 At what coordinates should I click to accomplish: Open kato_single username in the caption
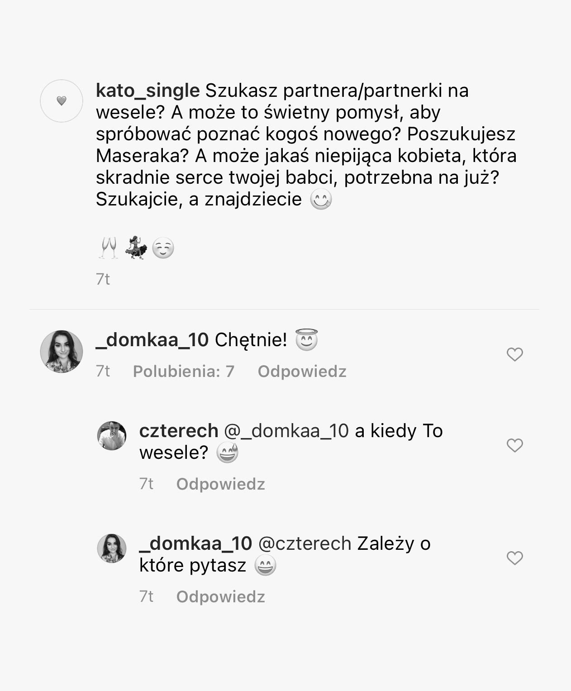click(x=148, y=91)
